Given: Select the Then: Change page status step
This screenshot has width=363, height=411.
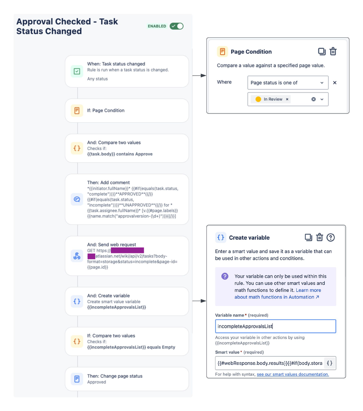Looking at the screenshot, I should point(127,379).
